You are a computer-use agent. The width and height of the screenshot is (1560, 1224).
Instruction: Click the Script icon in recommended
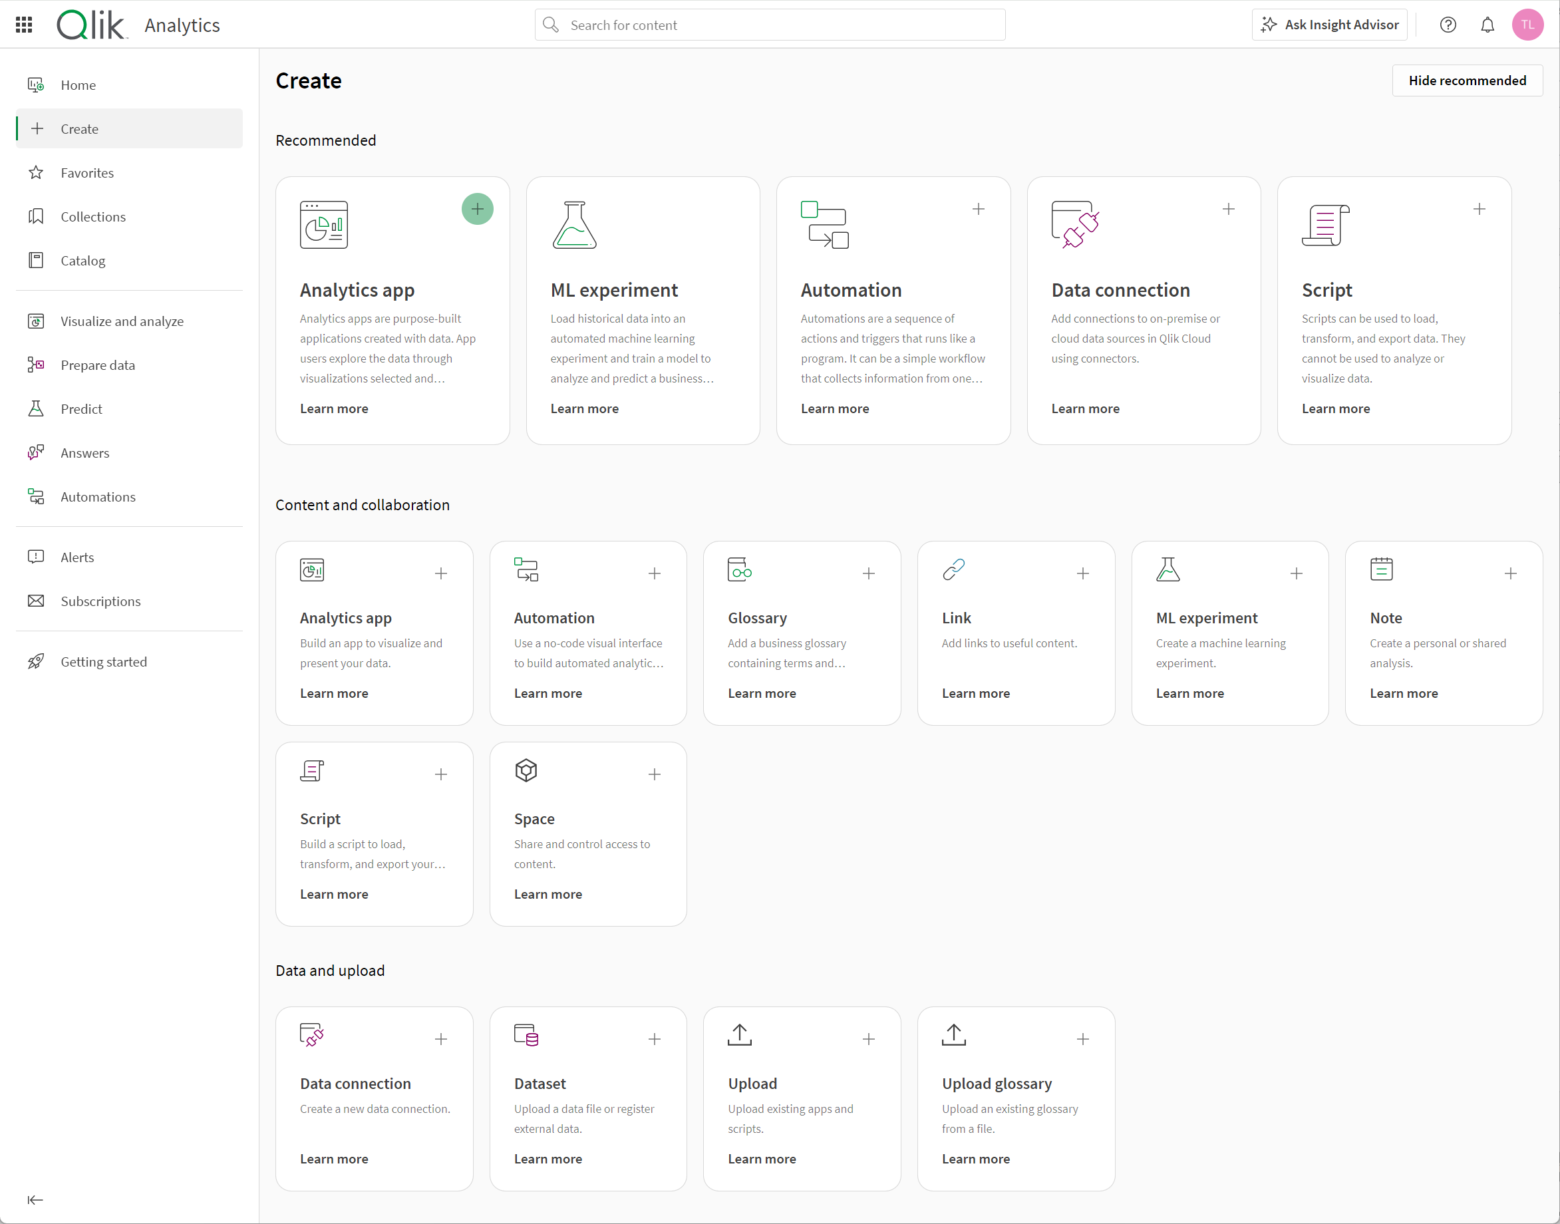pos(1325,226)
